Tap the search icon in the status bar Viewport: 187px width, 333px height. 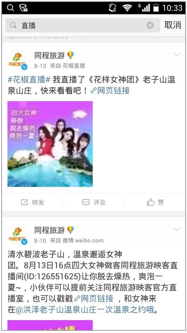(x=10, y=8)
